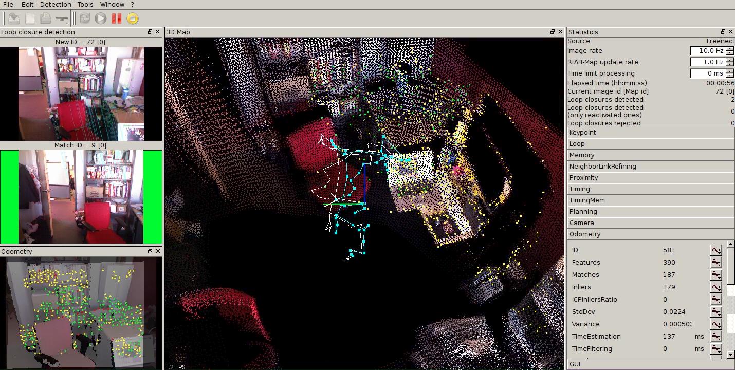
Task: Expand the Keypoint statistics section
Action: [x=651, y=133]
